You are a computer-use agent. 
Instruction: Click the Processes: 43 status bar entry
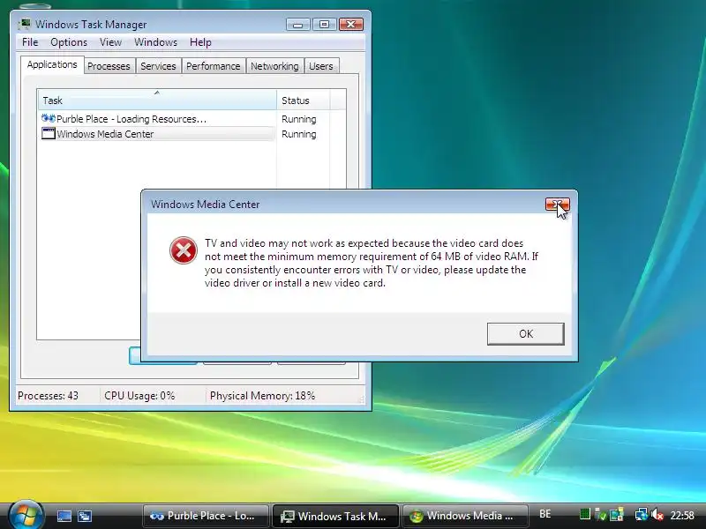coord(49,396)
